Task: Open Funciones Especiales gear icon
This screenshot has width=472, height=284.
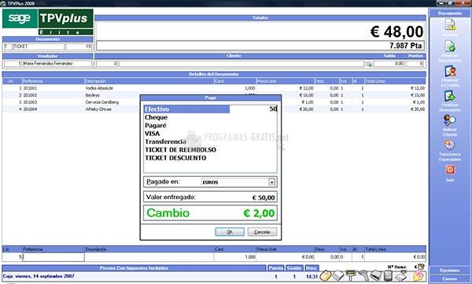Action: tap(450, 146)
